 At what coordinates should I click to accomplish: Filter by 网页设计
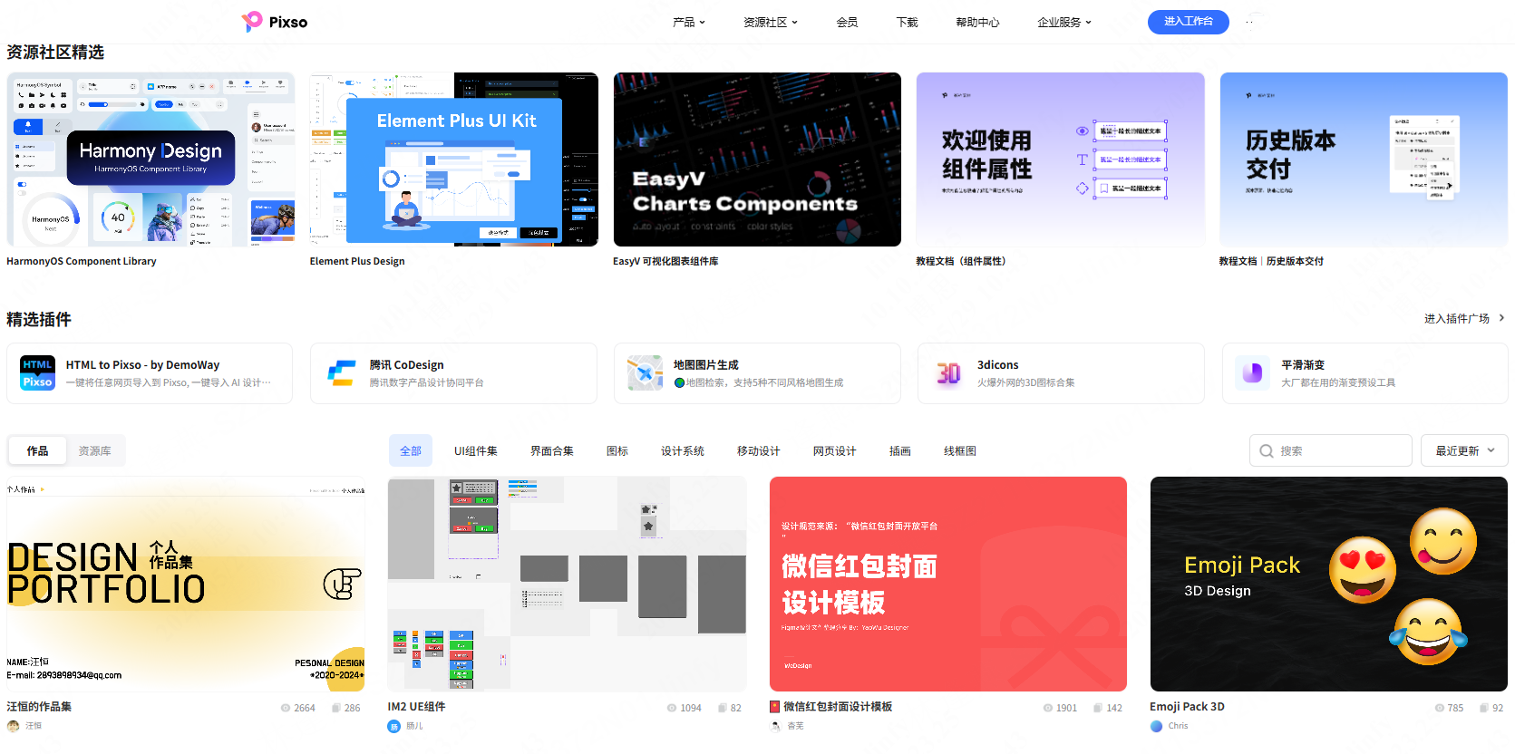(x=835, y=450)
